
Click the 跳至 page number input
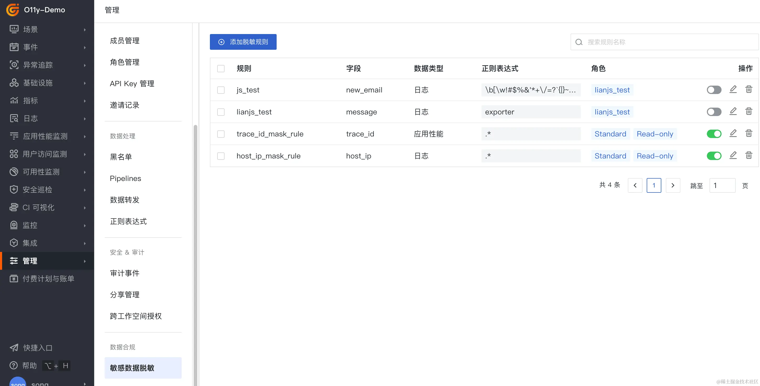pyautogui.click(x=722, y=185)
